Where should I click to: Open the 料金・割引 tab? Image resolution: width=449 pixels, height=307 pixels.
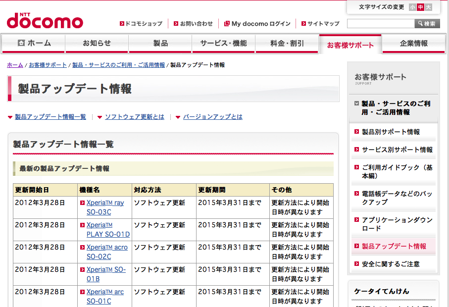tap(287, 44)
